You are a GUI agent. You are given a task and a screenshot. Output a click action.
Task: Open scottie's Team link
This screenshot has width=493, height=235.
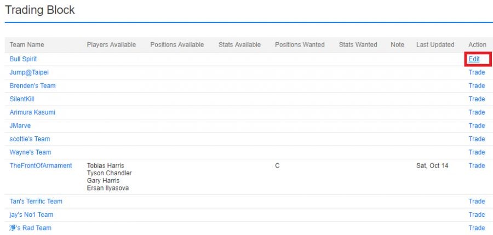click(30, 139)
